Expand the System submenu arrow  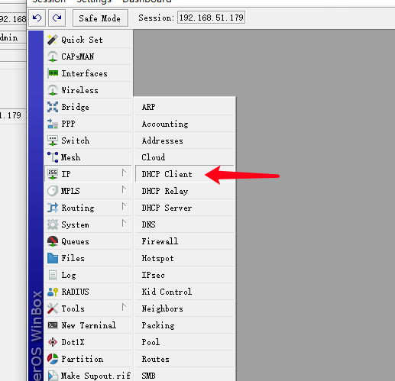pos(124,223)
